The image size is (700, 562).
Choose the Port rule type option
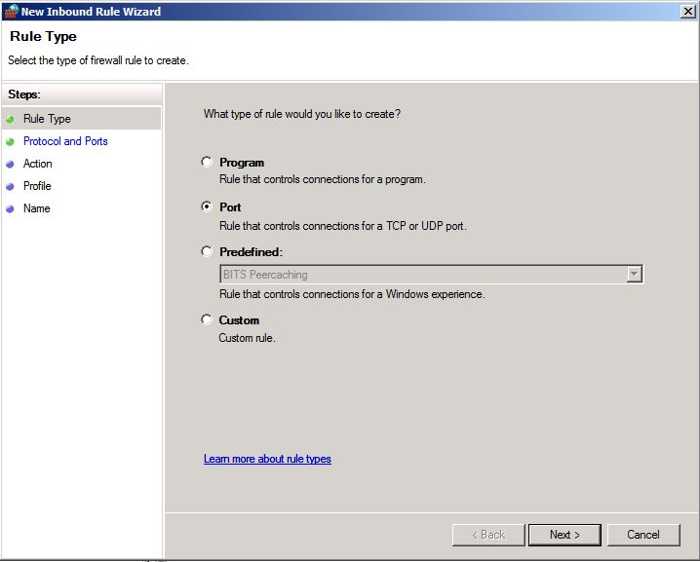click(x=206, y=207)
